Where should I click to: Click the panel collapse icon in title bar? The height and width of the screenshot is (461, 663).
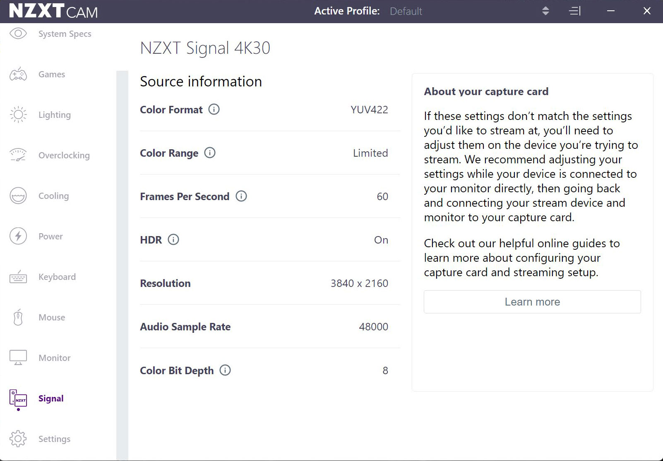tap(574, 11)
